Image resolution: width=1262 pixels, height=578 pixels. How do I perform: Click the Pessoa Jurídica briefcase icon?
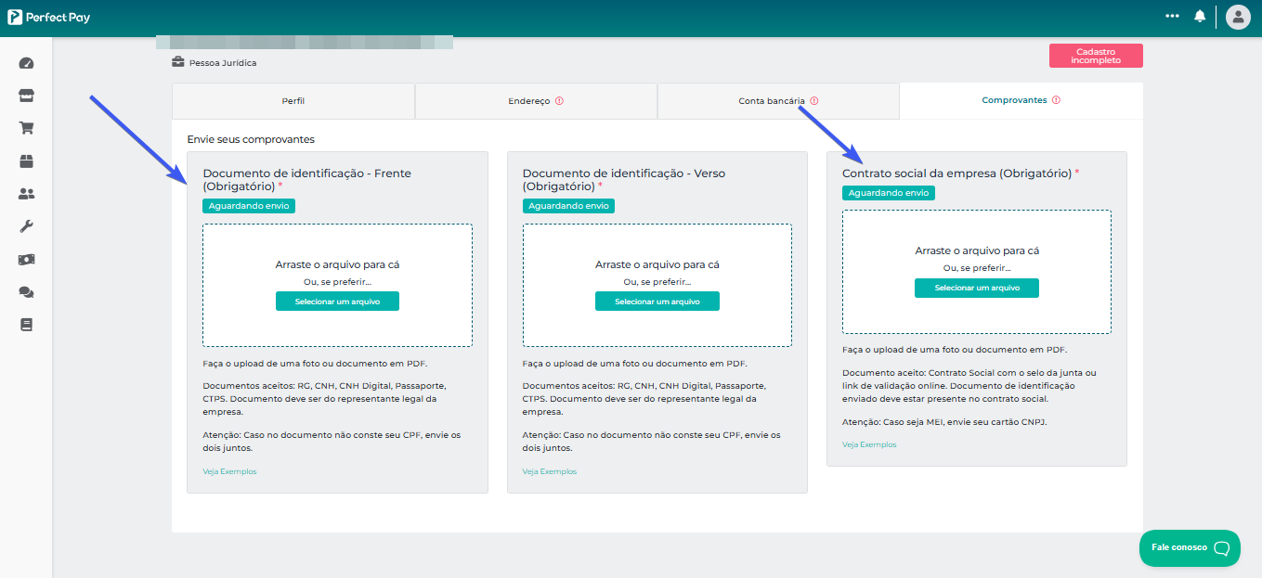(x=178, y=62)
